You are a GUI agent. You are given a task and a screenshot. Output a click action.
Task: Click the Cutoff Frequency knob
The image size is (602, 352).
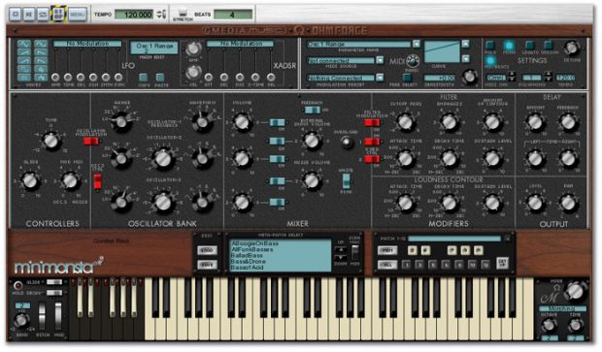tap(406, 122)
